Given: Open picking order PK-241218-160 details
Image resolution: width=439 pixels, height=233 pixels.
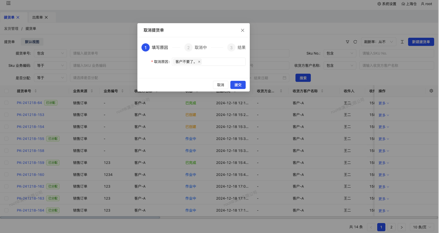Looking at the screenshot, I should coord(30,174).
